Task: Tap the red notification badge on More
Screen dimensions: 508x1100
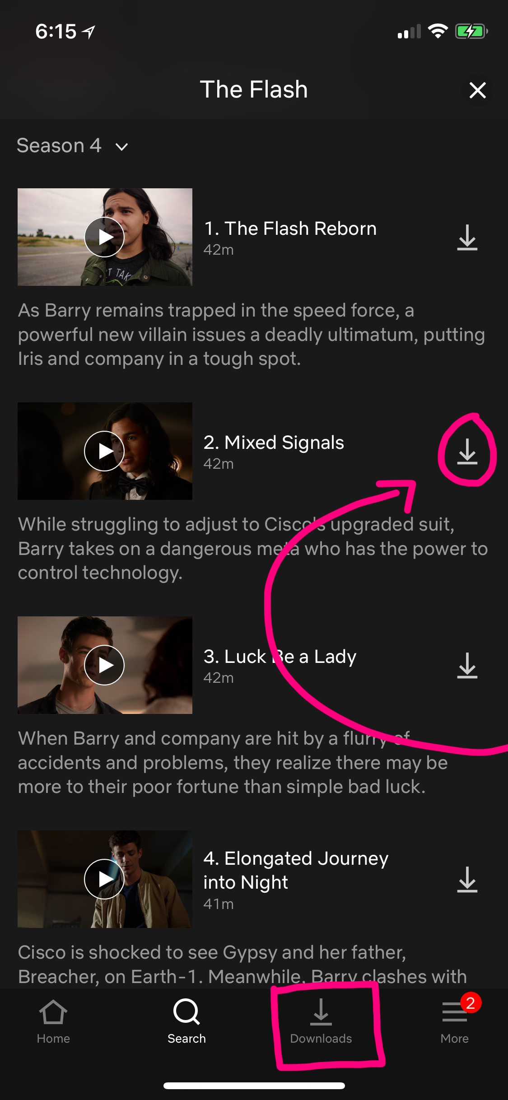Action: click(x=471, y=1003)
